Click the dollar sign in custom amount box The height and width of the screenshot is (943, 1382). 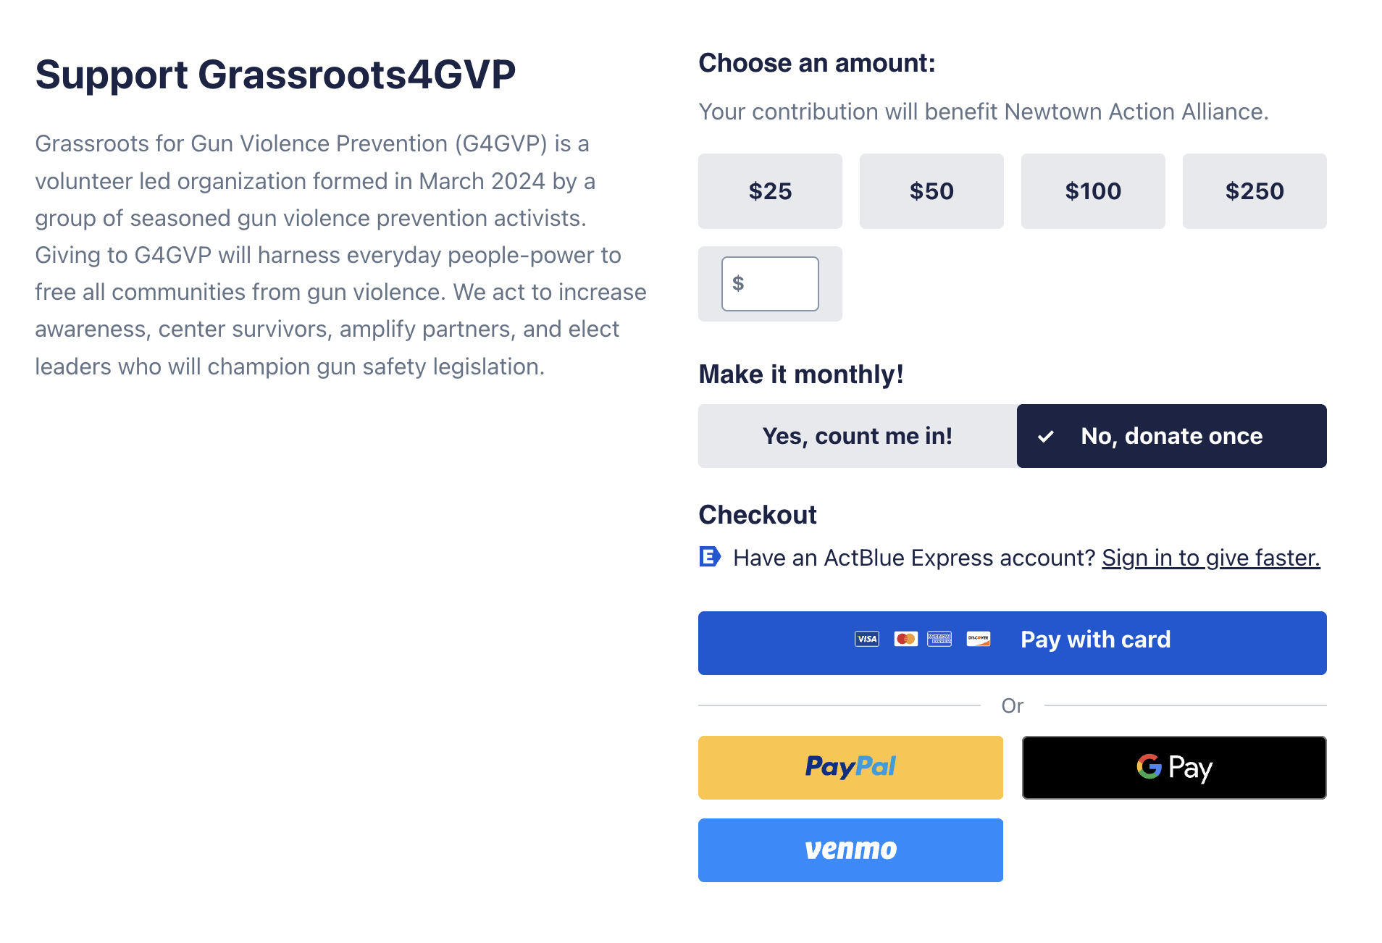pyautogui.click(x=738, y=283)
